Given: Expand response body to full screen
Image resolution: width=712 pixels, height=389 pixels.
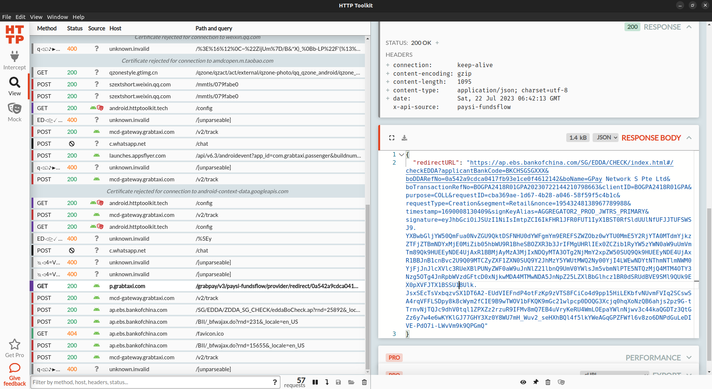Looking at the screenshot, I should click(392, 138).
